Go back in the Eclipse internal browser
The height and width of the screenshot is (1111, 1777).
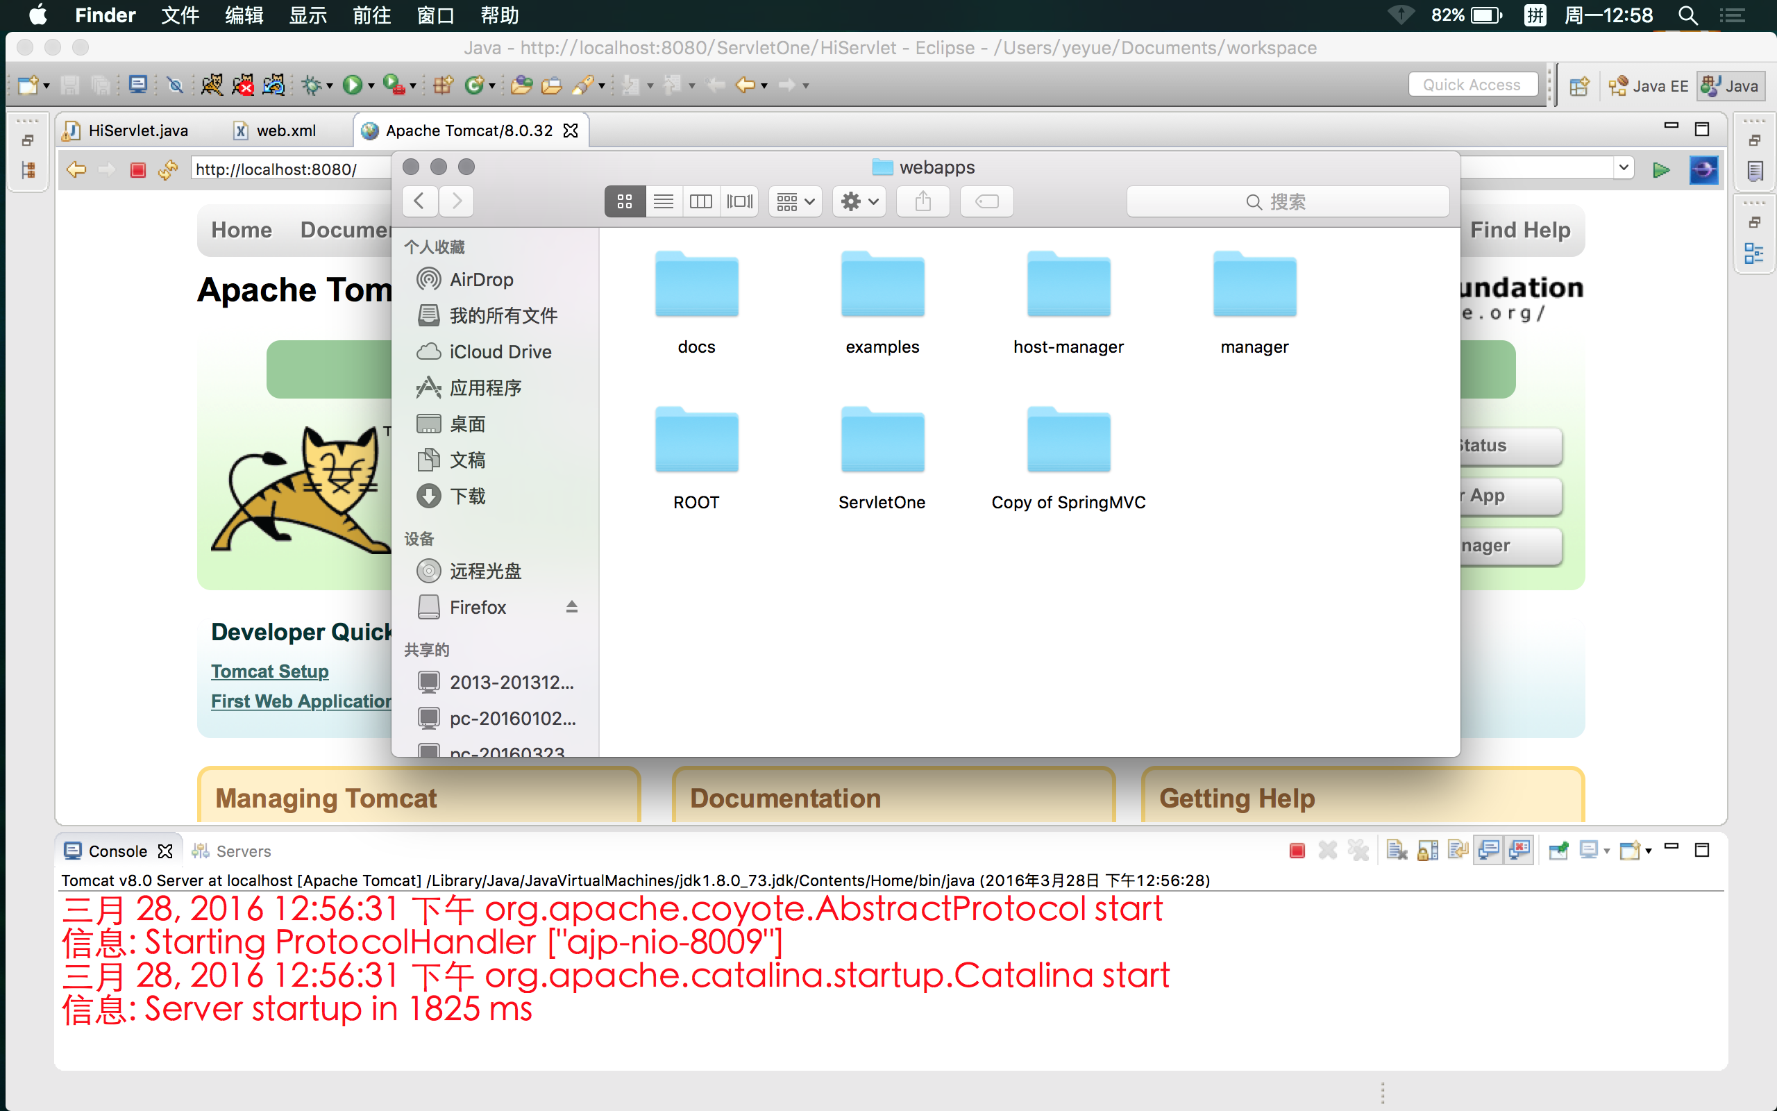pyautogui.click(x=76, y=169)
